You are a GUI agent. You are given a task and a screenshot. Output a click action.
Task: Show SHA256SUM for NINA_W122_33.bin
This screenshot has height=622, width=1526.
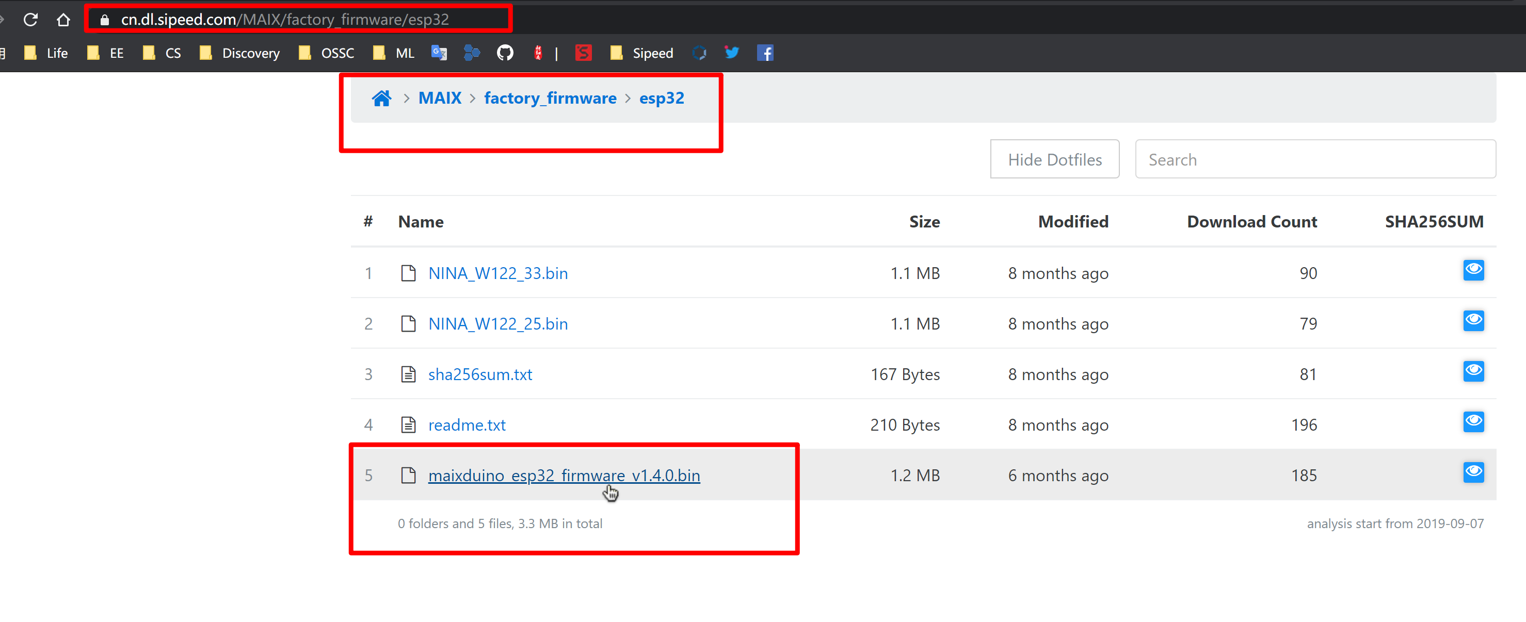[1473, 270]
